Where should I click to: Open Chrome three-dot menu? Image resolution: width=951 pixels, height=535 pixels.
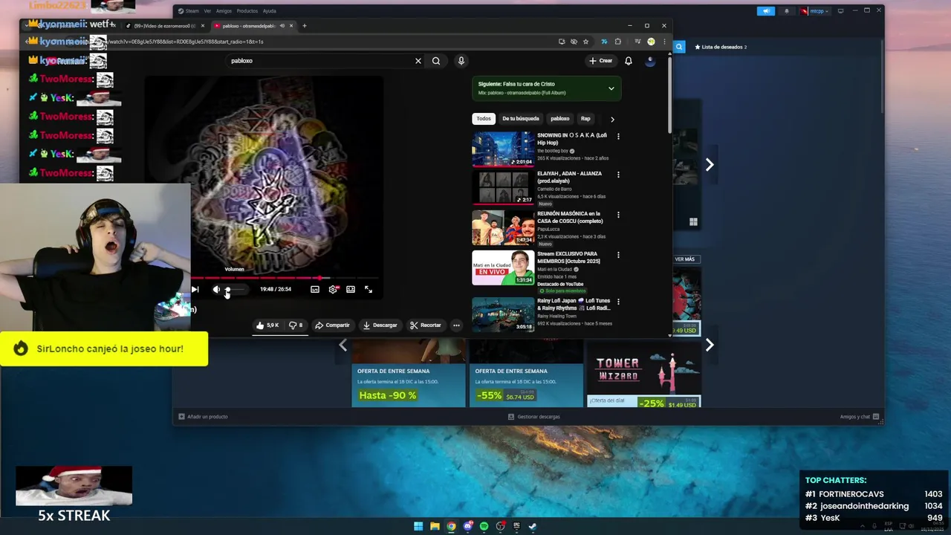[x=663, y=42]
